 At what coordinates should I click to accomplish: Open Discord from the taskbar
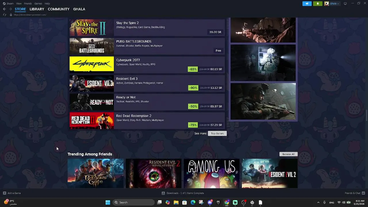click(x=210, y=202)
